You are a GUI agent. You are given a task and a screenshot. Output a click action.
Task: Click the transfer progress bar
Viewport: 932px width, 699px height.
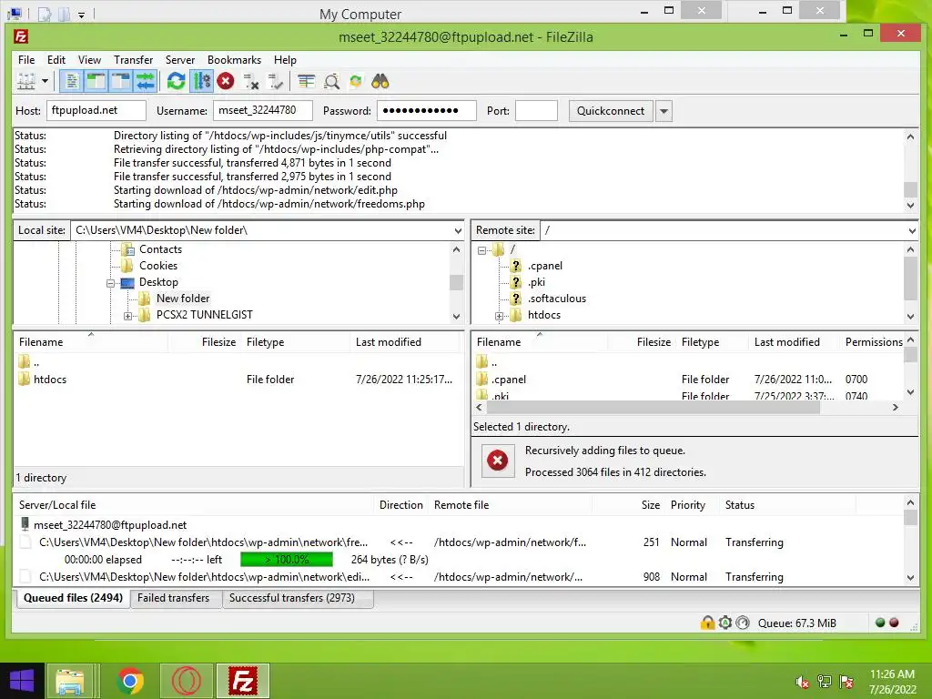pos(287,560)
